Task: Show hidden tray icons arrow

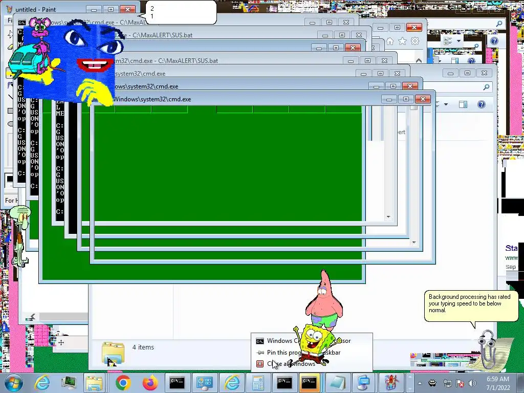Action: pyautogui.click(x=420, y=383)
